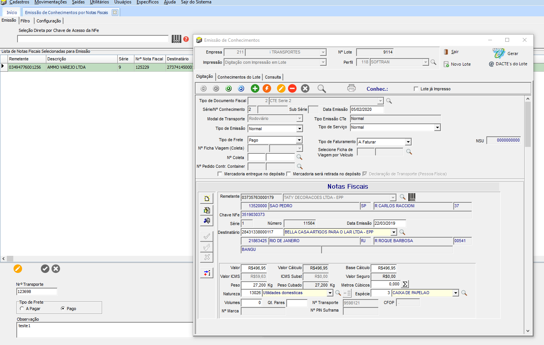Check 'Mercadoria entregue no depósito'

[x=220, y=174]
